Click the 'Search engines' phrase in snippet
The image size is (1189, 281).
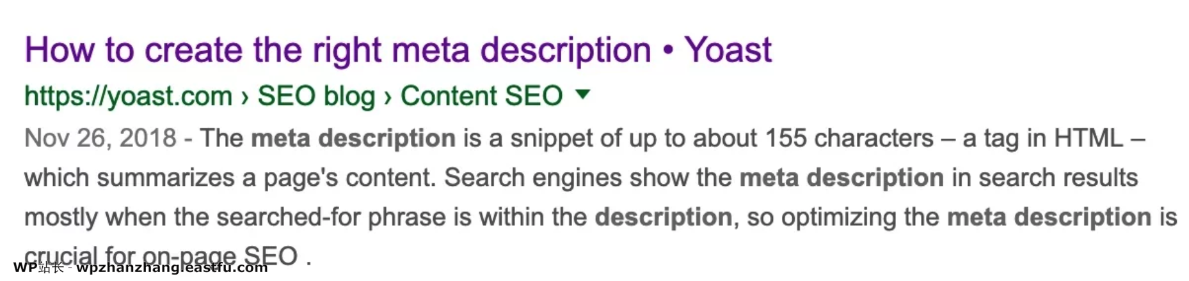pos(532,178)
